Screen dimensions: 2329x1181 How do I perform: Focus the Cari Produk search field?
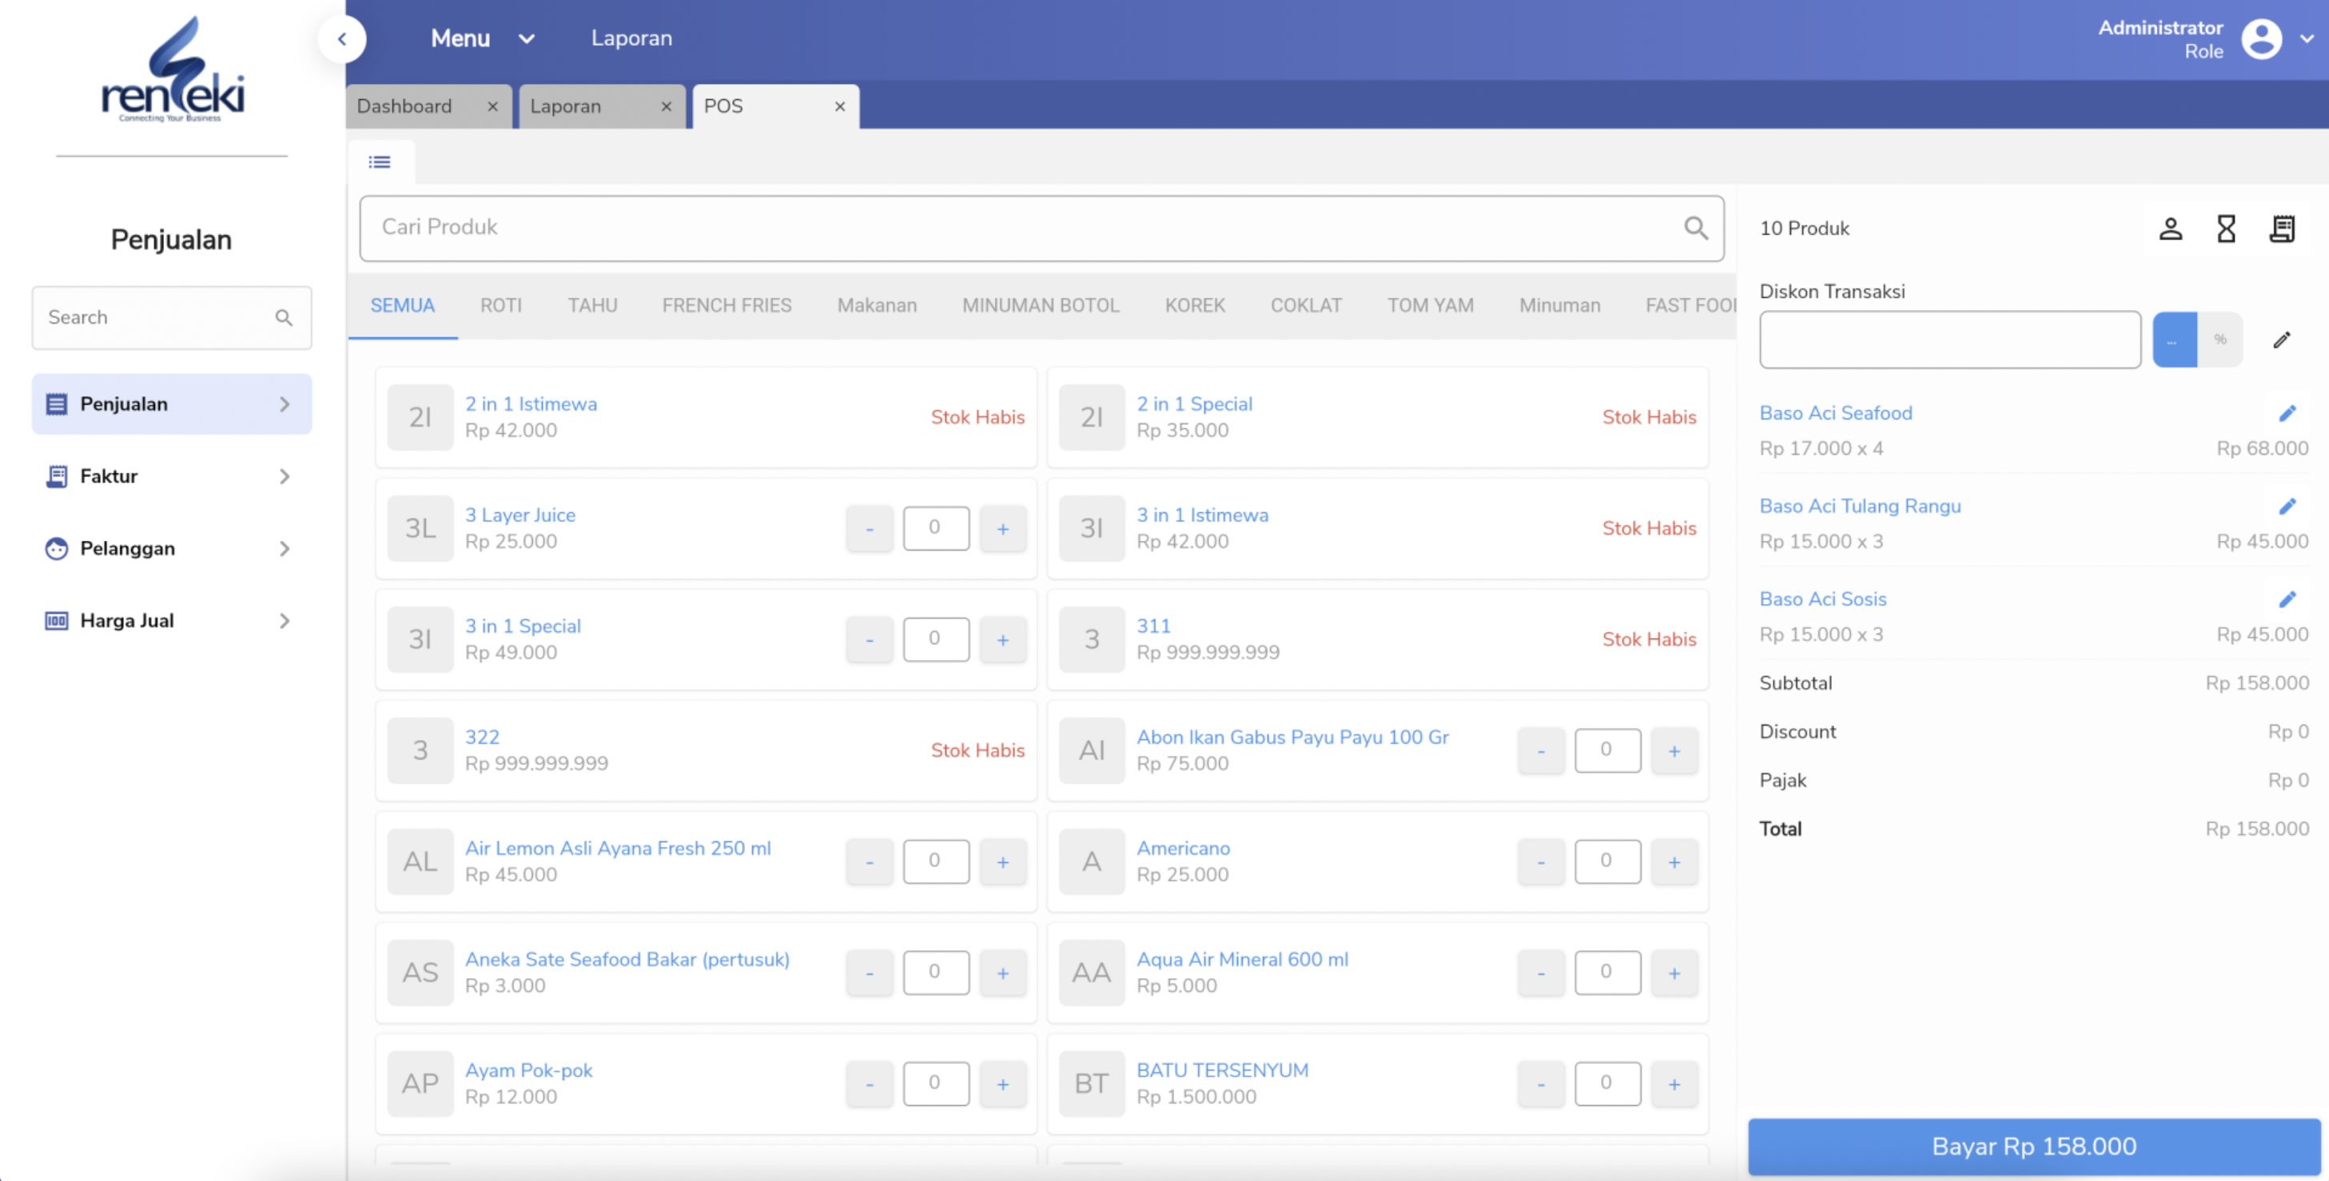(1041, 228)
